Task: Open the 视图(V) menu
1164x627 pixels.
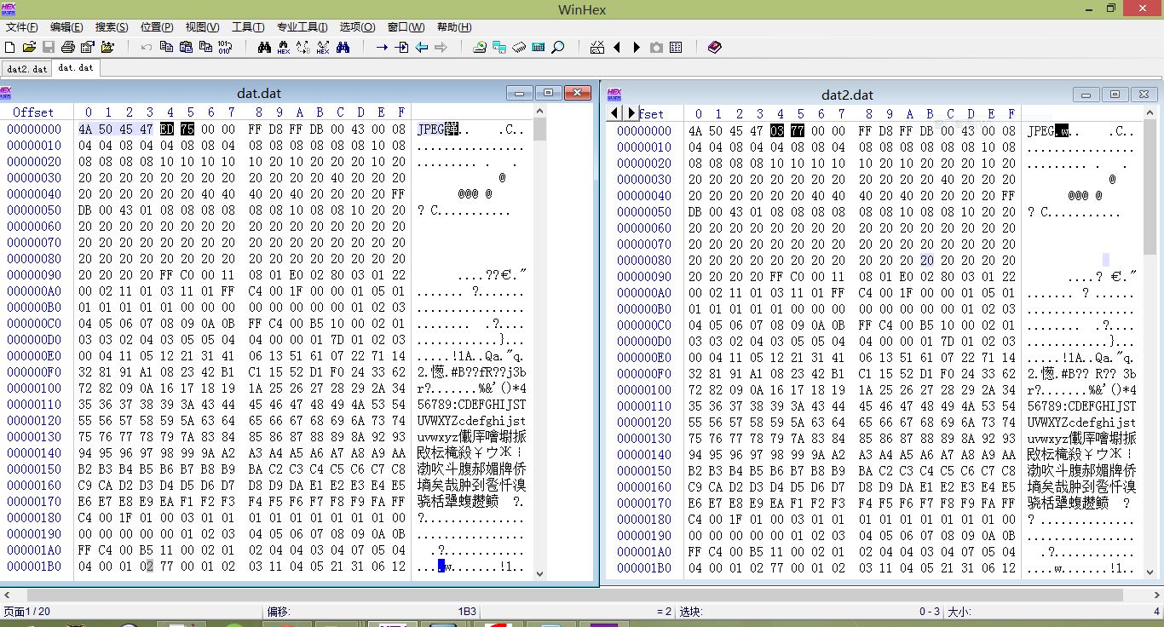Action: pos(202,26)
